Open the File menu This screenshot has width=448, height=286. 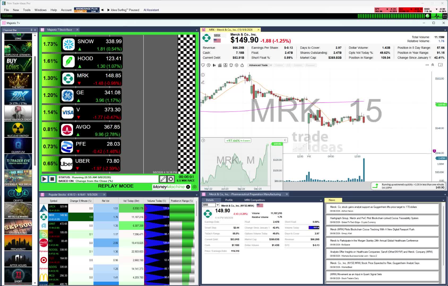[6, 10]
